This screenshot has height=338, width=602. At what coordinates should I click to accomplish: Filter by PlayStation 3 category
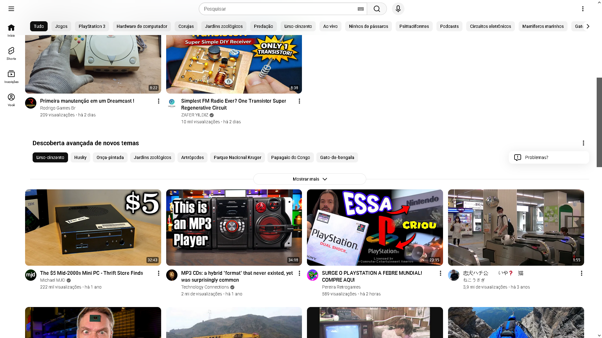point(92,26)
